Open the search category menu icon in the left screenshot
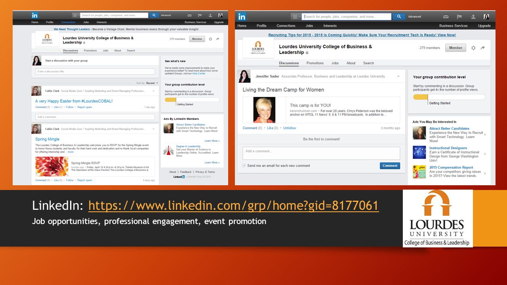The width and height of the screenshot is (507, 285). coord(76,15)
